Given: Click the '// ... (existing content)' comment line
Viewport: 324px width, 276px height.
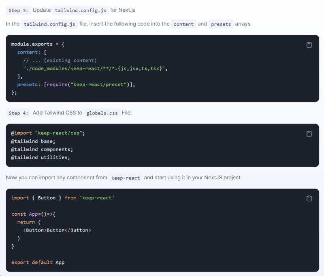Looking at the screenshot, I should [60, 60].
